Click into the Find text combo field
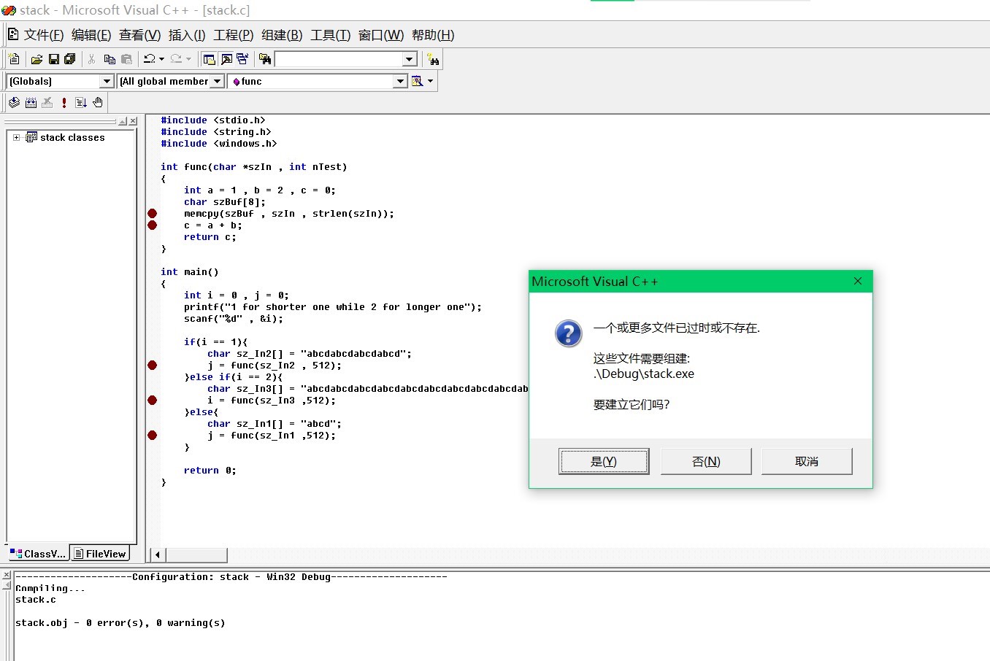The width and height of the screenshot is (990, 661). pos(339,59)
